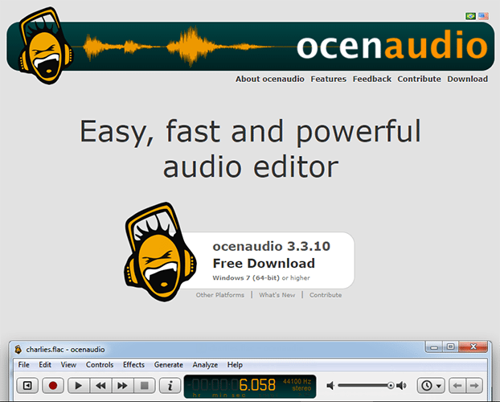
Task: Open the Edit menu
Action: point(45,365)
